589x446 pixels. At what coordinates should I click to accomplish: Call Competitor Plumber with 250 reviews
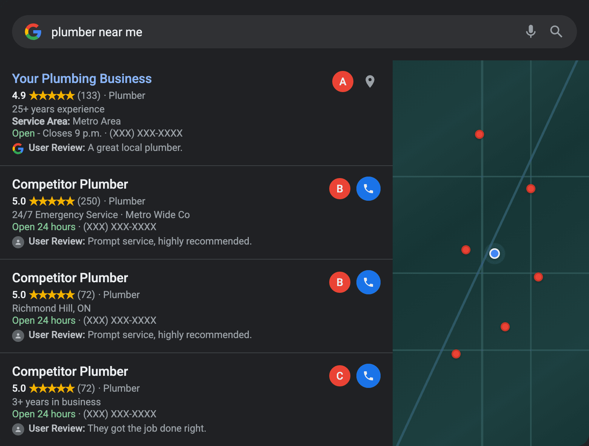tap(368, 189)
